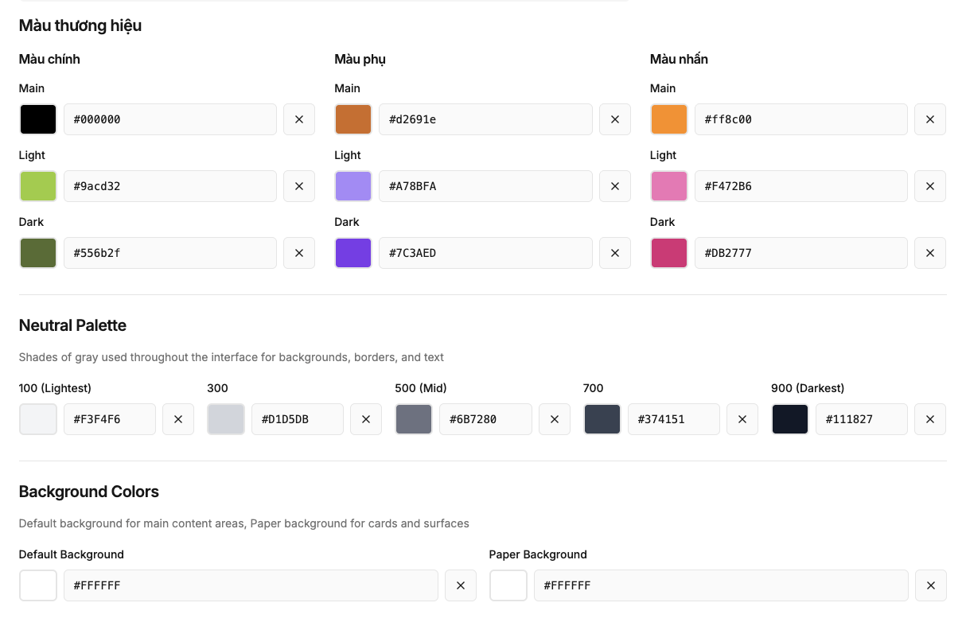Click the #556b2f hex input field
The image size is (966, 626).
[x=169, y=253]
